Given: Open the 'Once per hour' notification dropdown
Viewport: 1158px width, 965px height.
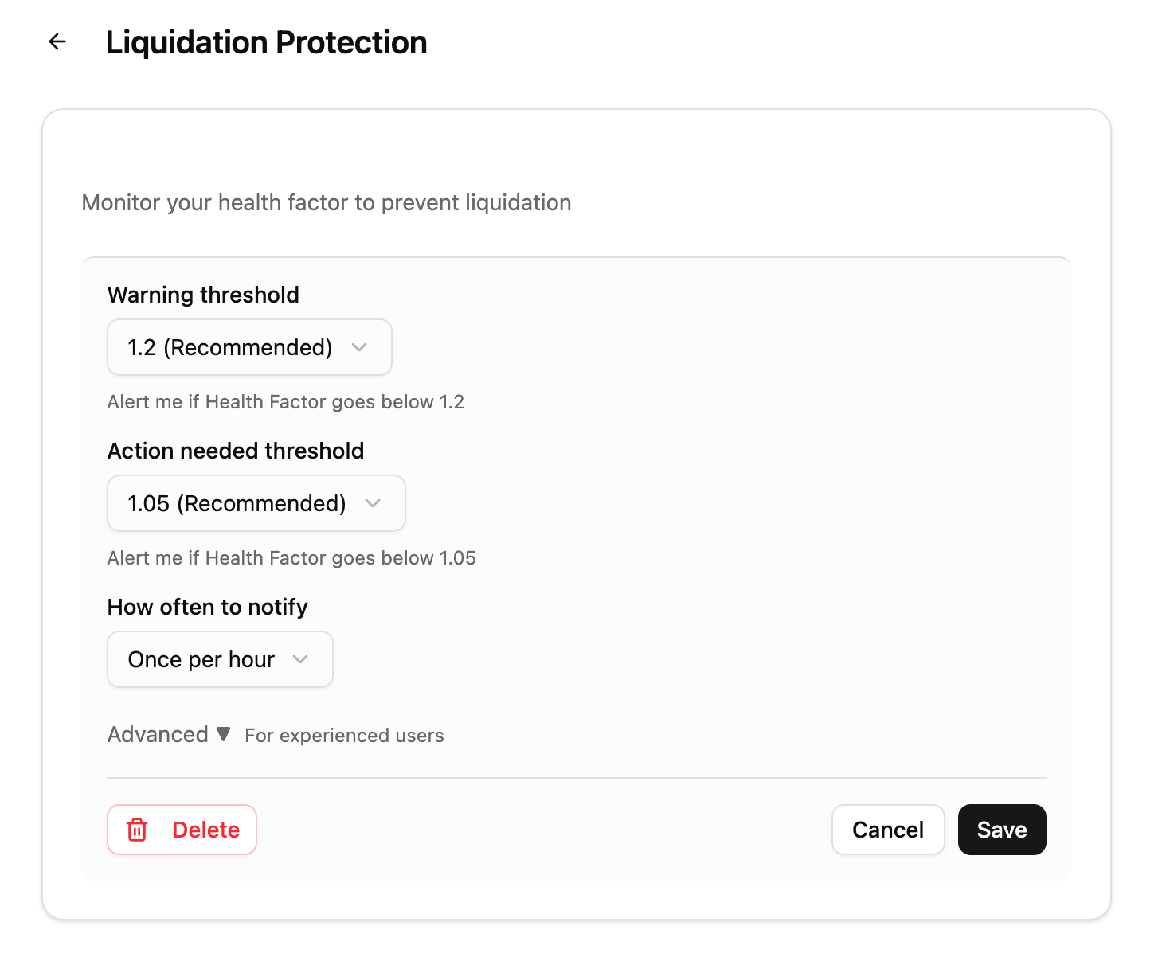Looking at the screenshot, I should (220, 659).
